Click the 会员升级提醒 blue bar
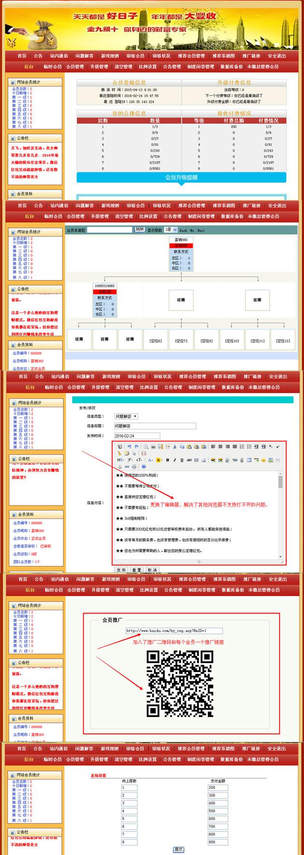This screenshot has height=855, width=304. click(181, 177)
